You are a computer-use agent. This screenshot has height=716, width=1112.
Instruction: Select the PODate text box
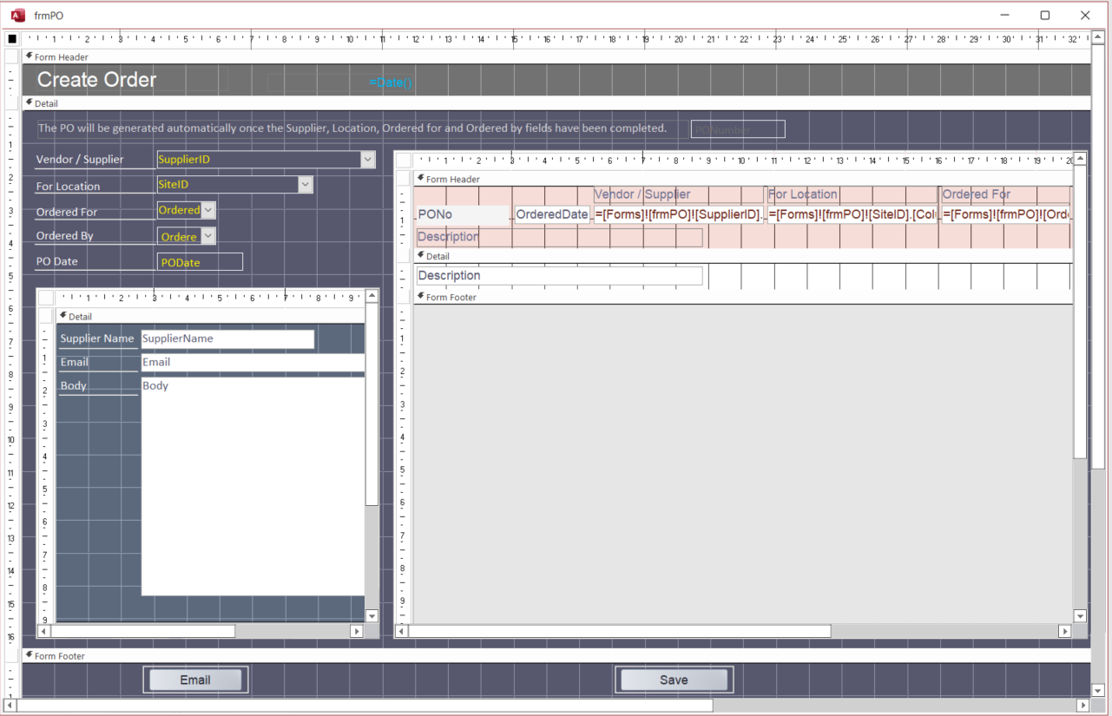coord(200,262)
